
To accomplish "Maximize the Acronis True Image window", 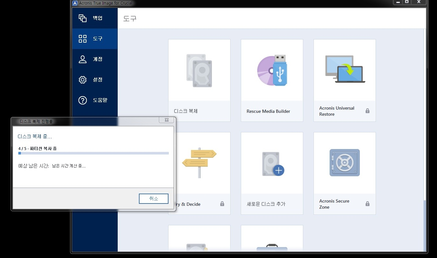I will tap(407, 2).
